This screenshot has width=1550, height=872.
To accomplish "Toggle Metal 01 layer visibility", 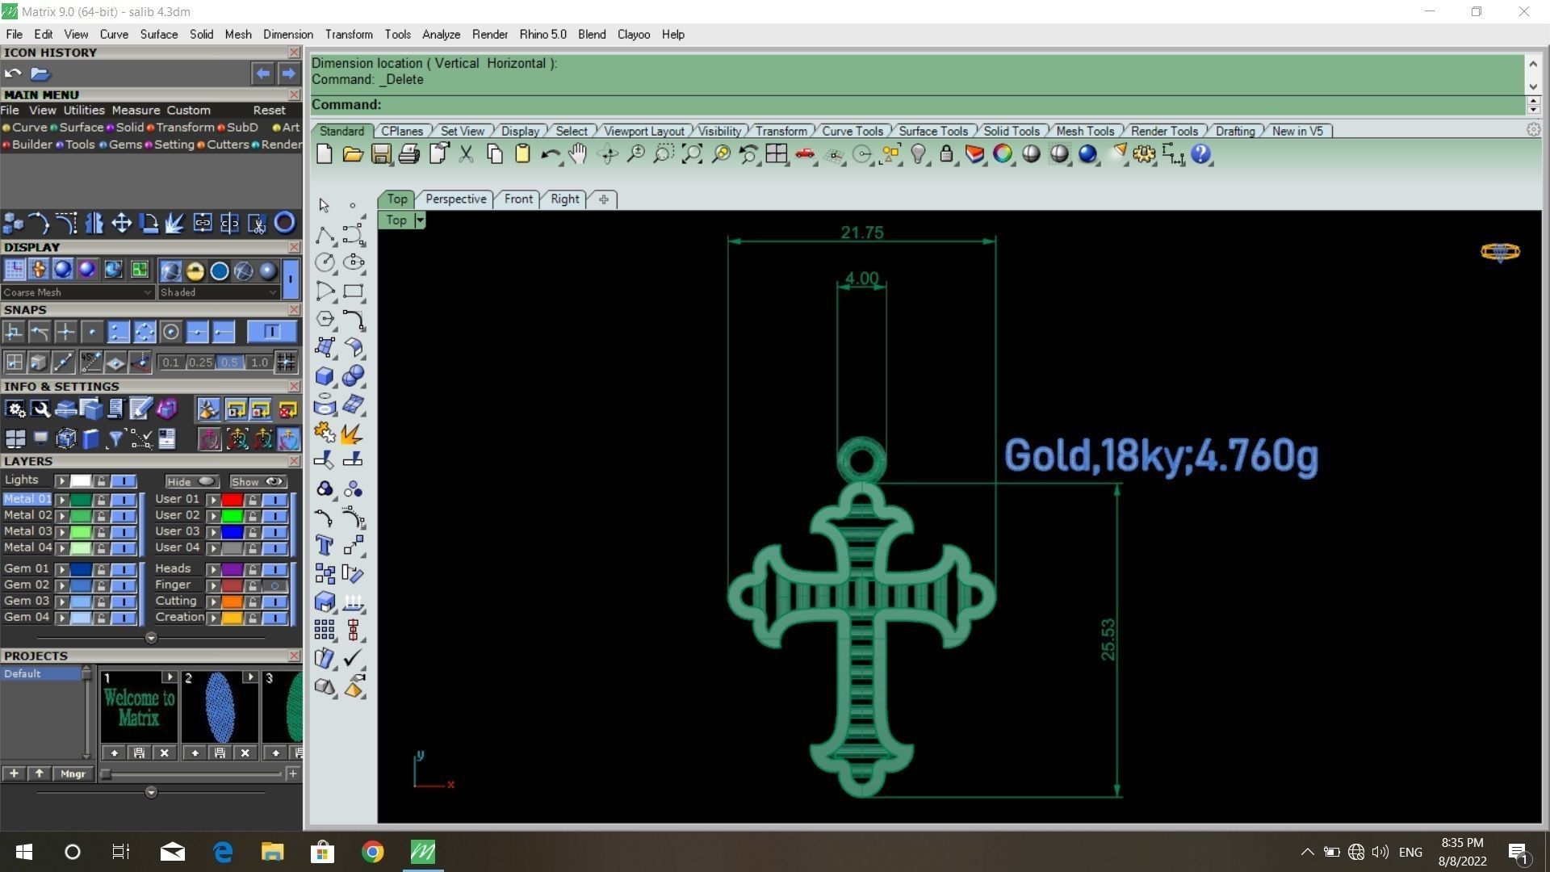I will (124, 500).
